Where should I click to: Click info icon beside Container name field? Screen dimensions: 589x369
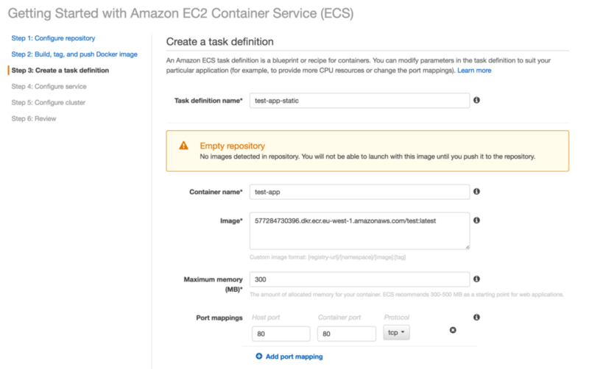pos(477,191)
